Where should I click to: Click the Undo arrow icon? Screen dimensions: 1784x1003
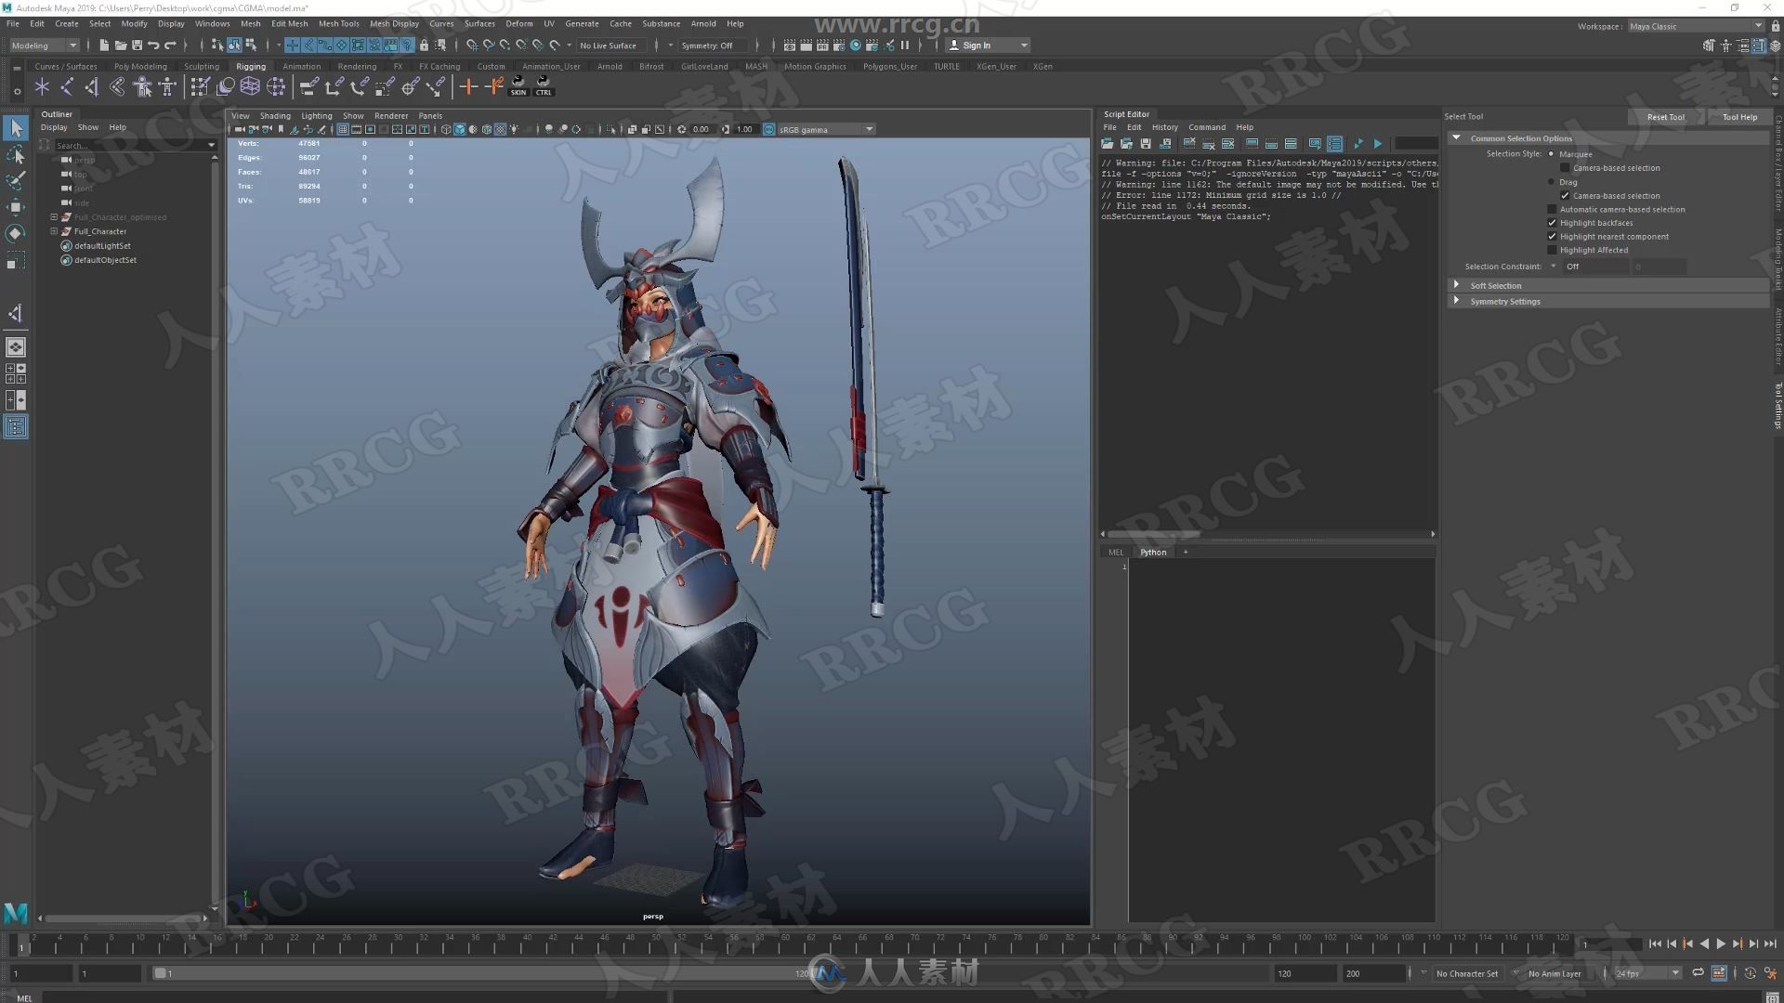click(153, 45)
